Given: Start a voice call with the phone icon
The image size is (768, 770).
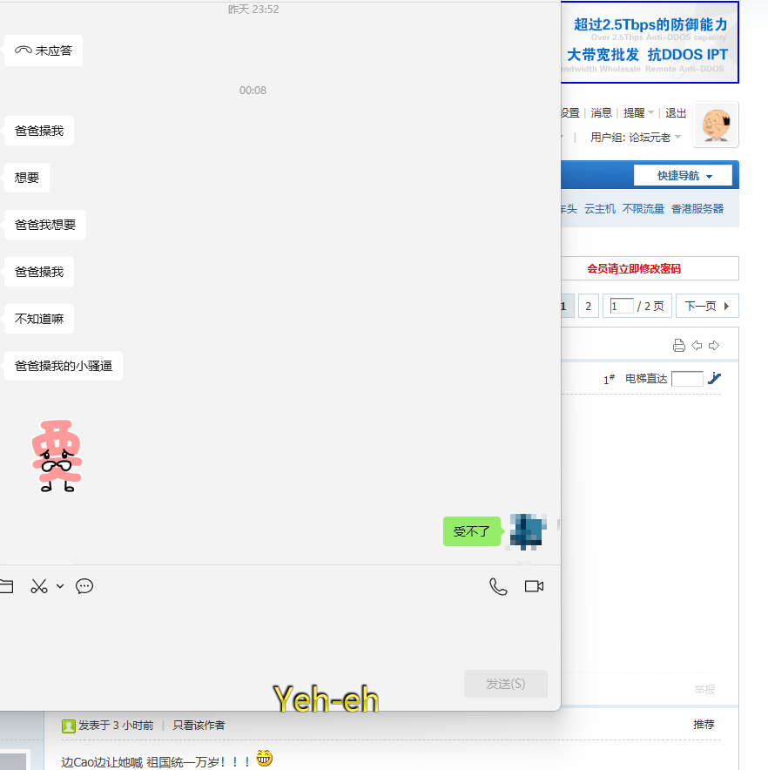Looking at the screenshot, I should point(498,586).
